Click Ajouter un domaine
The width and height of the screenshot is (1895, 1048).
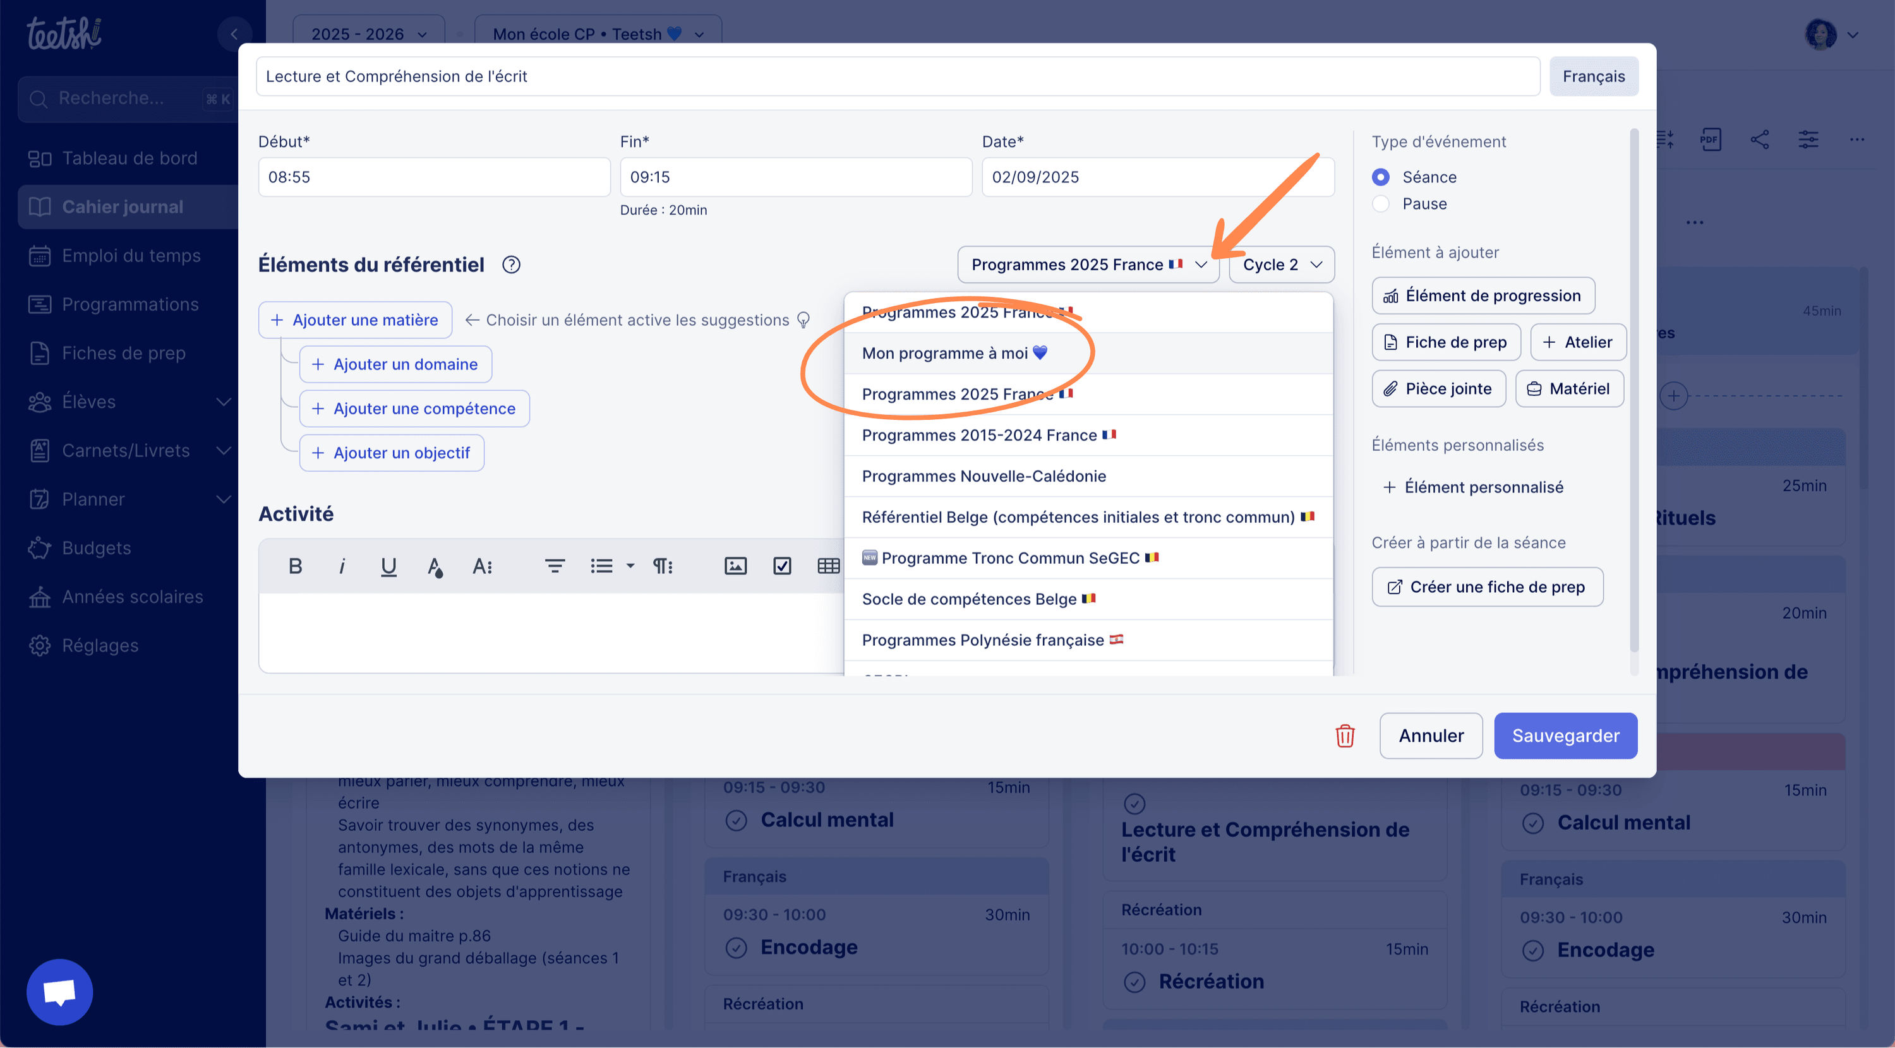click(x=395, y=364)
